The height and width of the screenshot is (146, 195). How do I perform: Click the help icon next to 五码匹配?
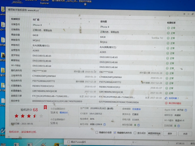[x=179, y=126]
